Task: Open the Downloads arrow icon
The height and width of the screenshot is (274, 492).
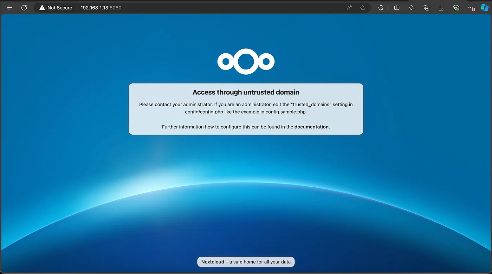Action: (x=441, y=8)
